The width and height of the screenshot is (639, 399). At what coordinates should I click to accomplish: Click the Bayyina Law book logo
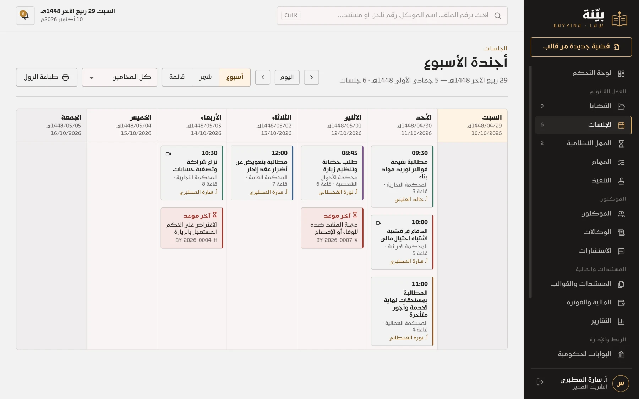coord(619,19)
